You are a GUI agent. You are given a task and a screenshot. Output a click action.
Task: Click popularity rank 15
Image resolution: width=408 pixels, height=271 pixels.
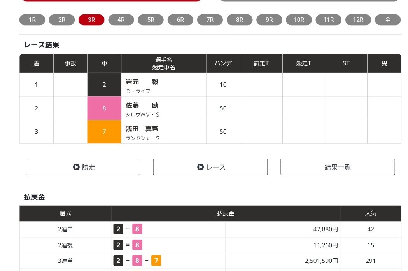pos(371,245)
